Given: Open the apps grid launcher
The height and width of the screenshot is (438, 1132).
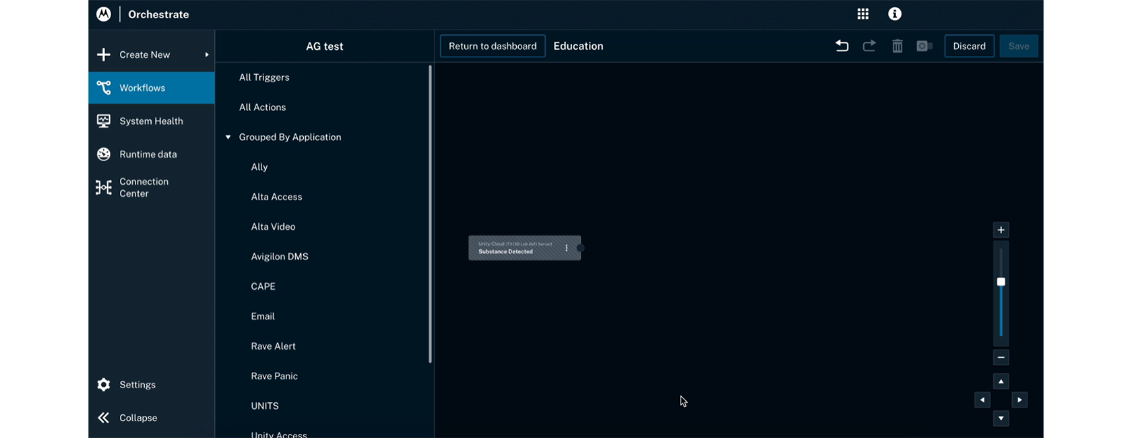Looking at the screenshot, I should tap(862, 14).
